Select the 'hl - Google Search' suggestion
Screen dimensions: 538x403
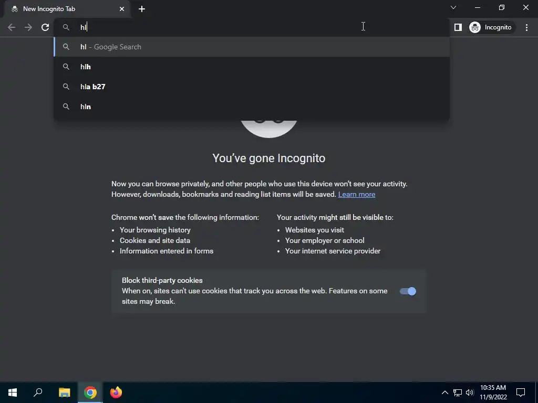tap(252, 47)
